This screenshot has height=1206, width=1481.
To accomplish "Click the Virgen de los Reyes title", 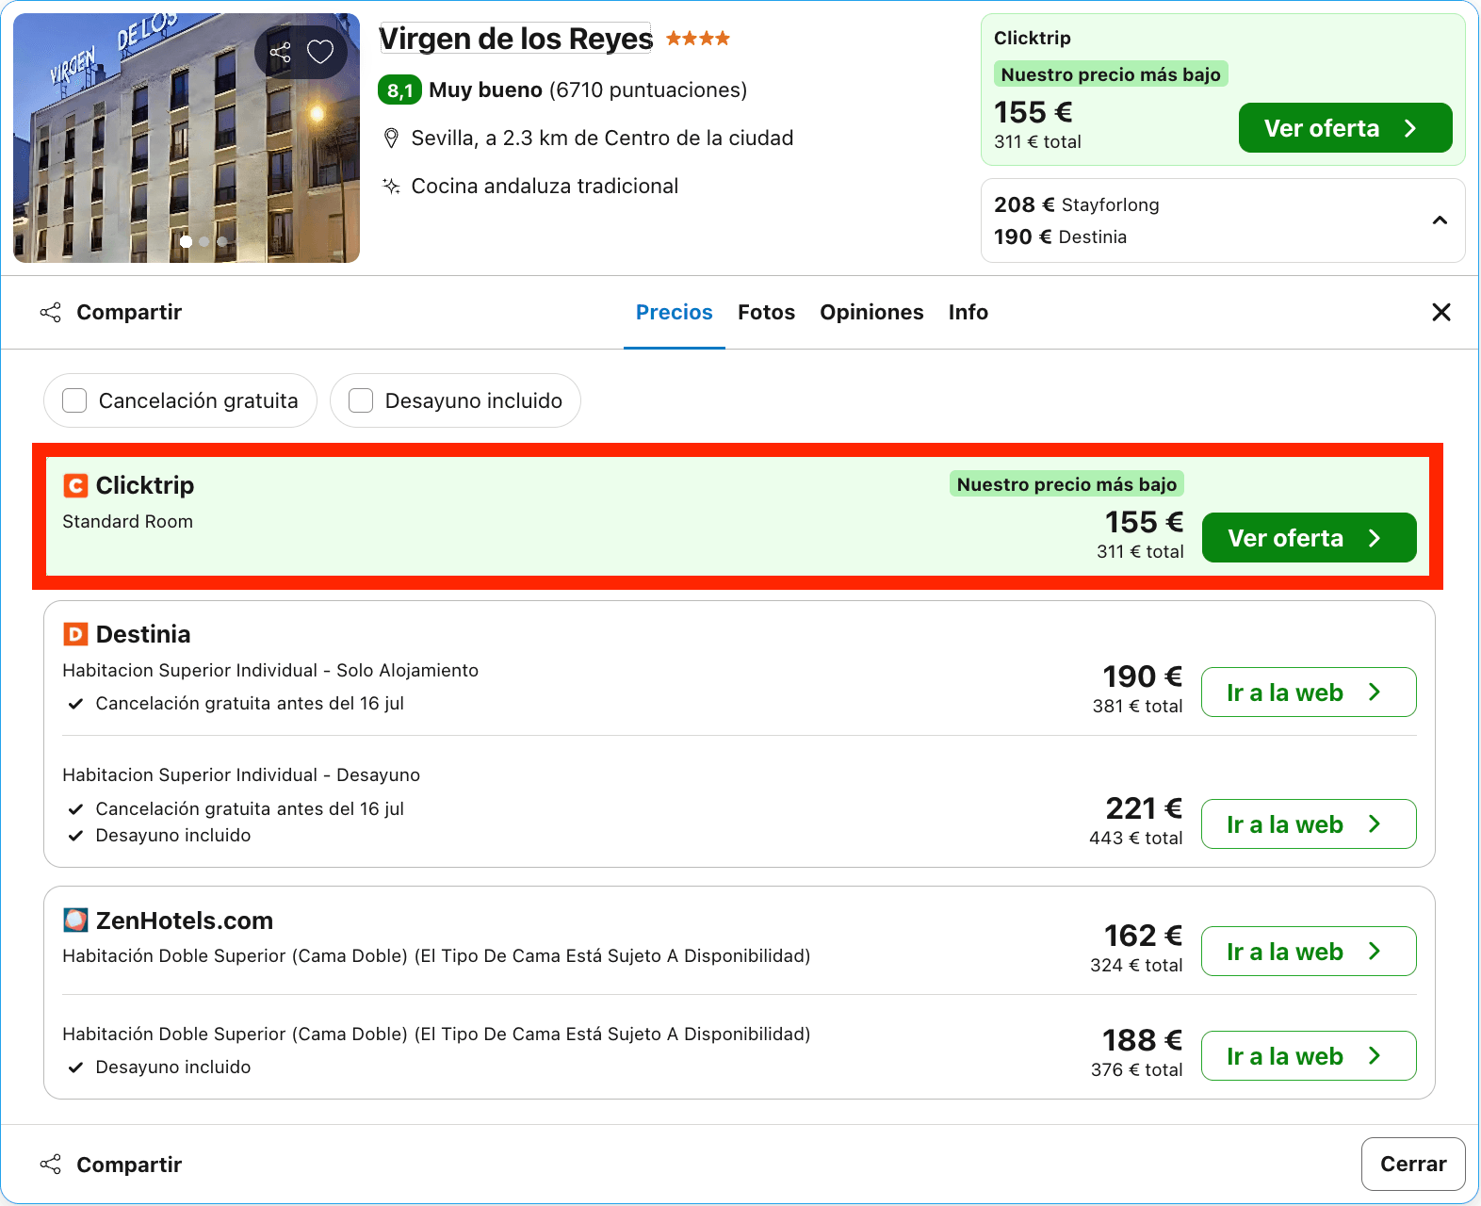I will 515,39.
